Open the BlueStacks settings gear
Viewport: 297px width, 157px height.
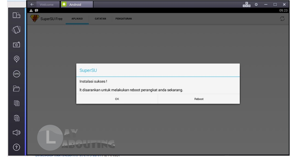256,5
